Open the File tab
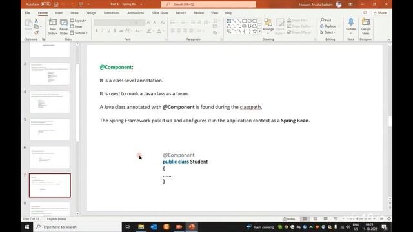The width and height of the screenshot is (413, 232). point(27,13)
